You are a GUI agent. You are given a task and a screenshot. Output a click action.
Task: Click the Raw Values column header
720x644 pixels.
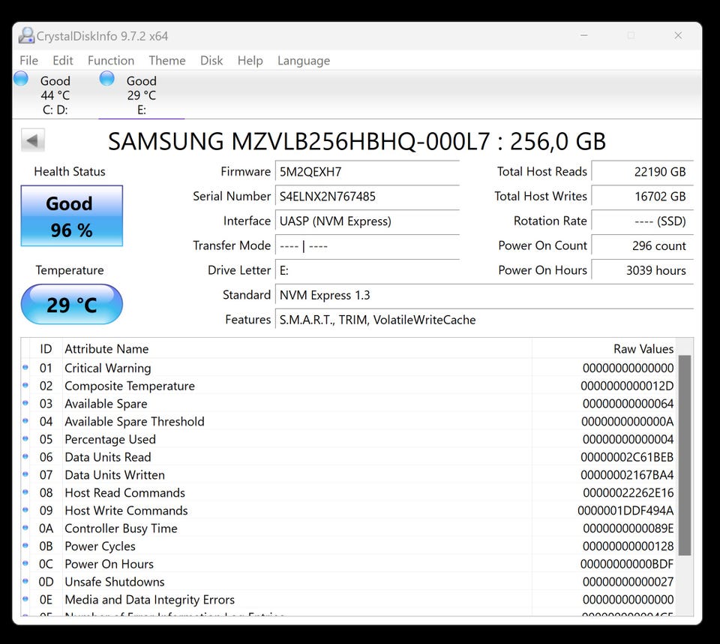pos(643,349)
